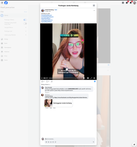Open the facebook.com subscribe link in comment

pos(71,98)
